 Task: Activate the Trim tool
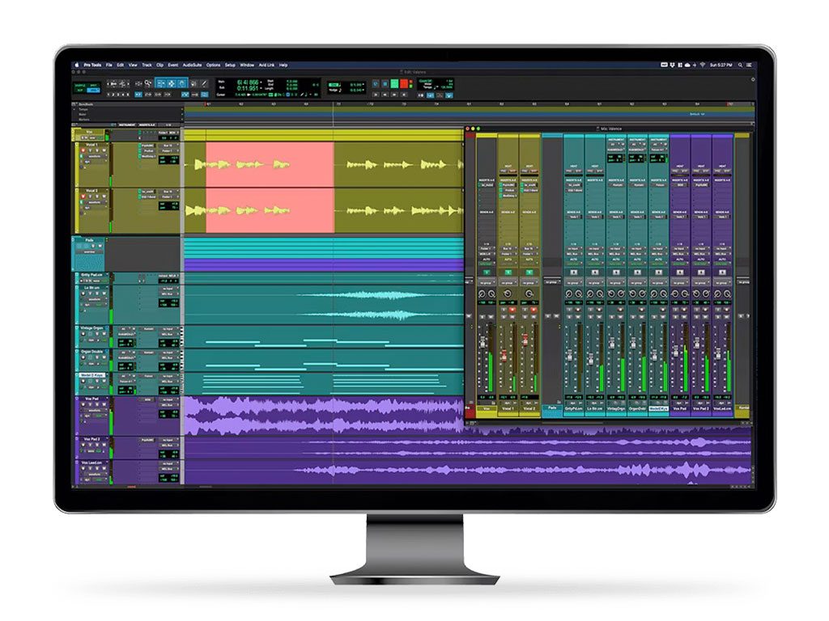point(159,83)
